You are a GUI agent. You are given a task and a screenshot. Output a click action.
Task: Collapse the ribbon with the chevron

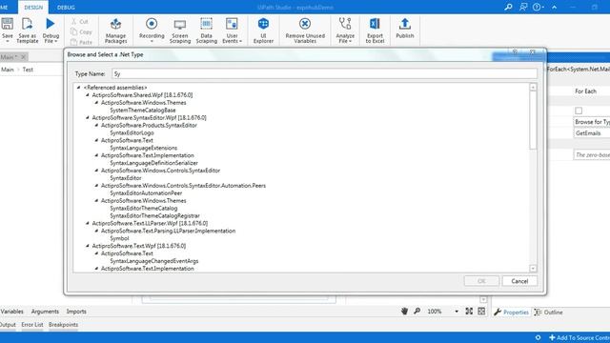[554, 7]
